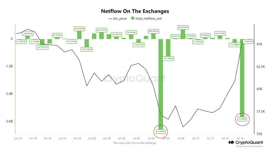
Task: Select the Jul 02 axis date
Action: (x=136, y=138)
